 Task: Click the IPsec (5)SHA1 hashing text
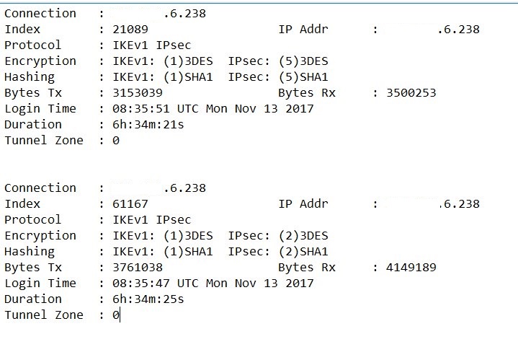tap(303, 76)
